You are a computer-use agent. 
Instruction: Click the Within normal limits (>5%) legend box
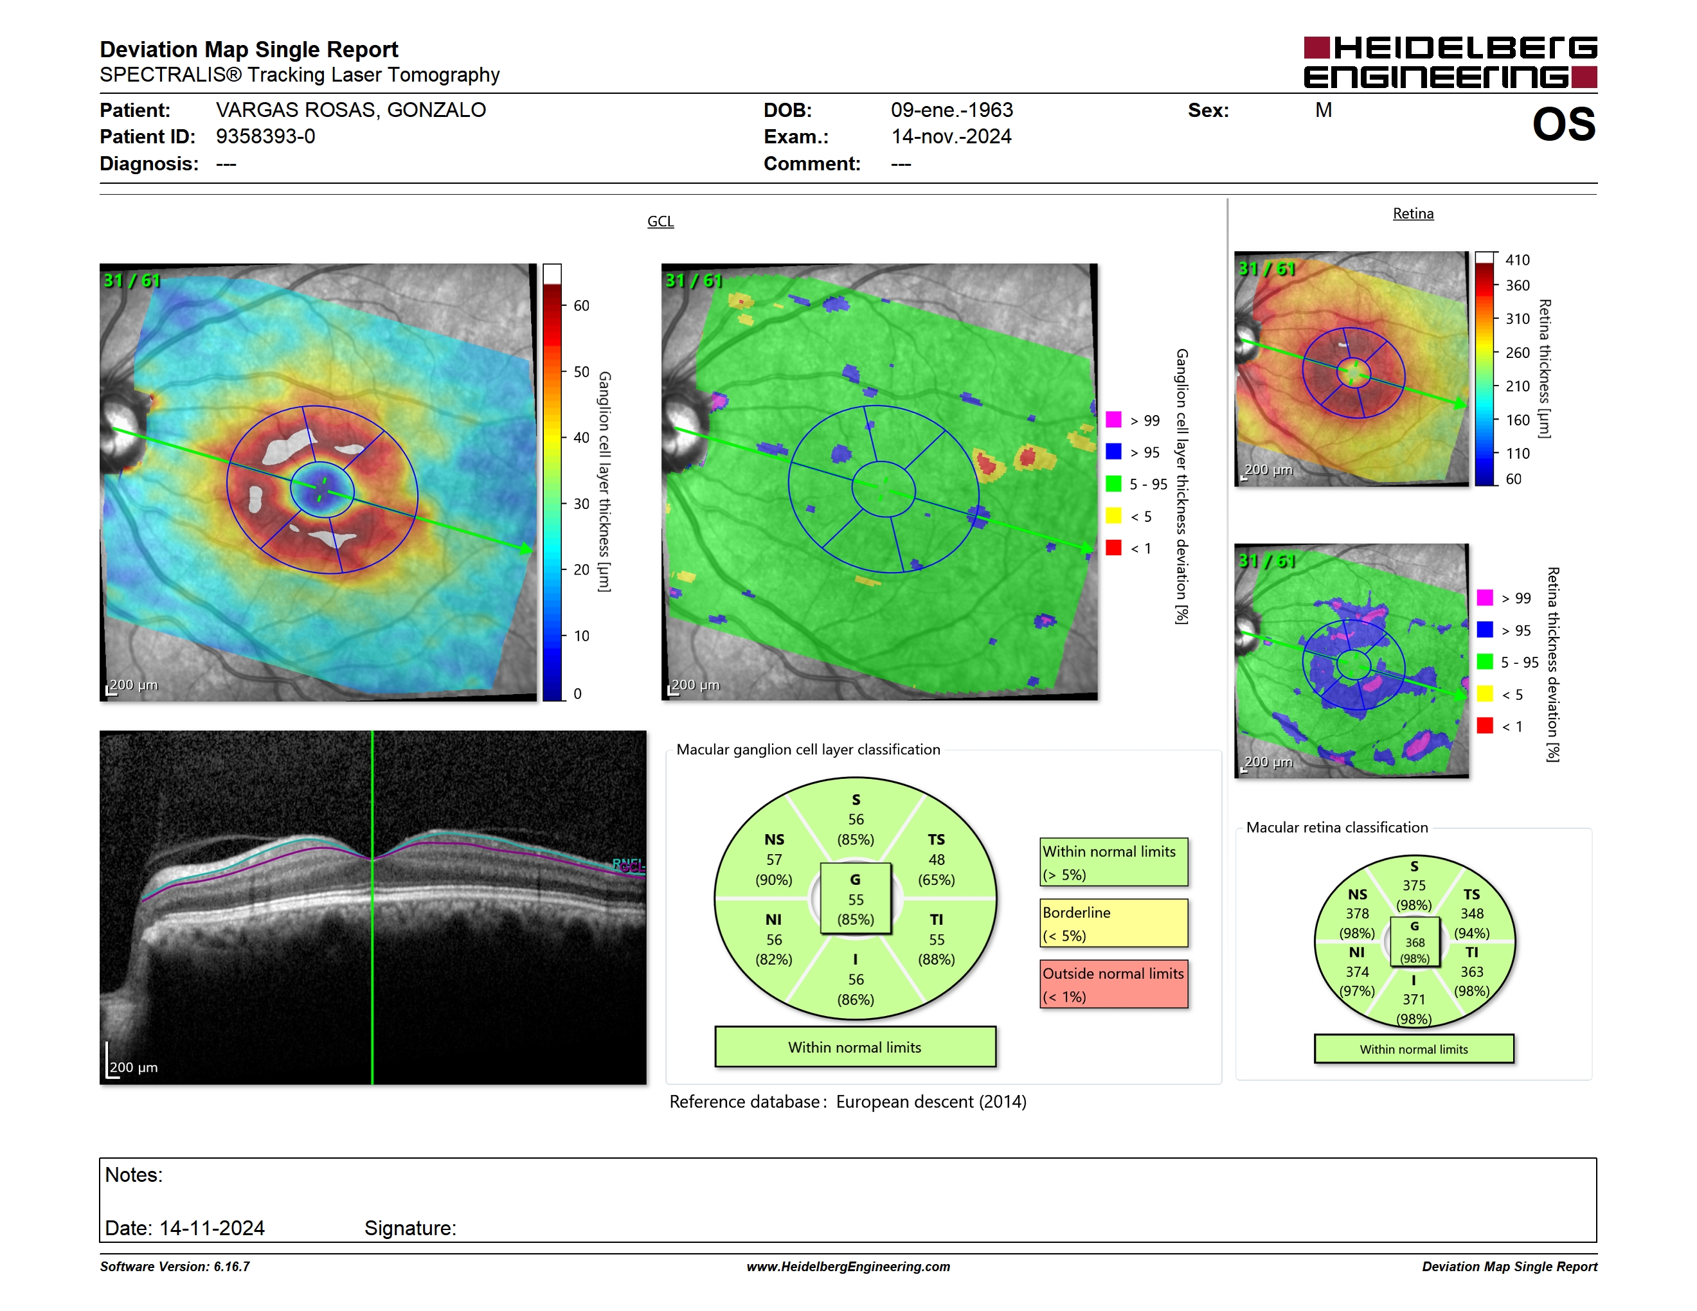click(x=1113, y=862)
